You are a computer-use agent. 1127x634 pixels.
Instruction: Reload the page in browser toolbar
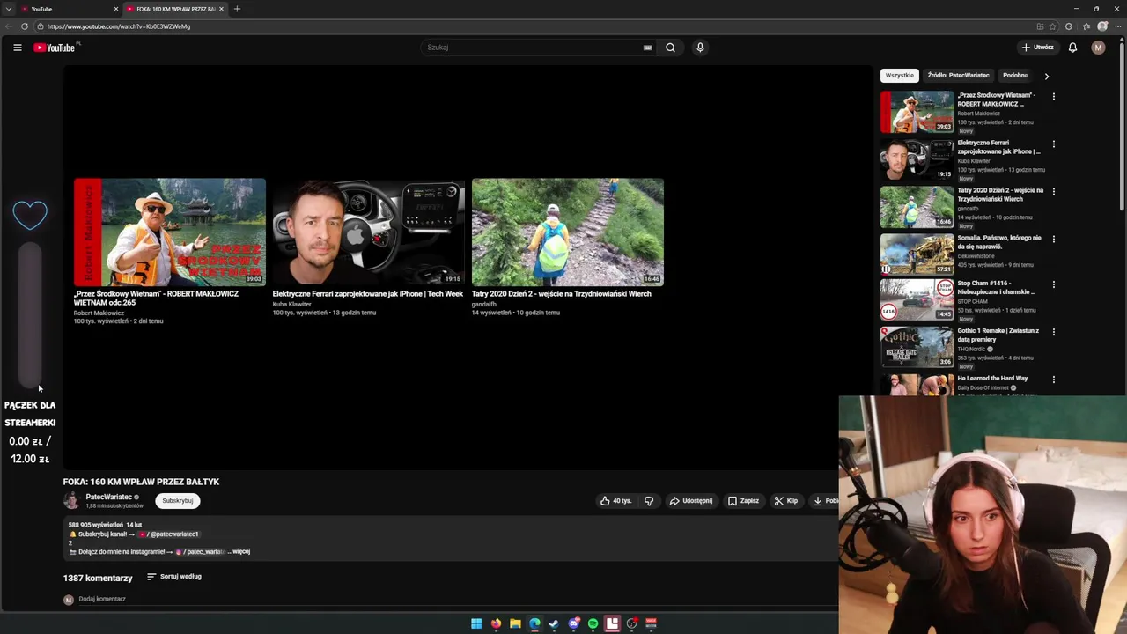(25, 26)
